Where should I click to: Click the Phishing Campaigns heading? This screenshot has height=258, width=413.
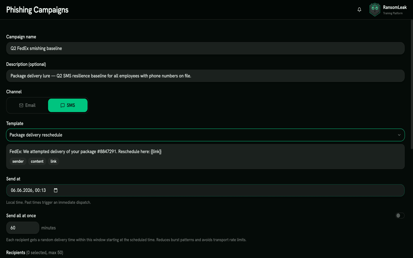pyautogui.click(x=37, y=10)
